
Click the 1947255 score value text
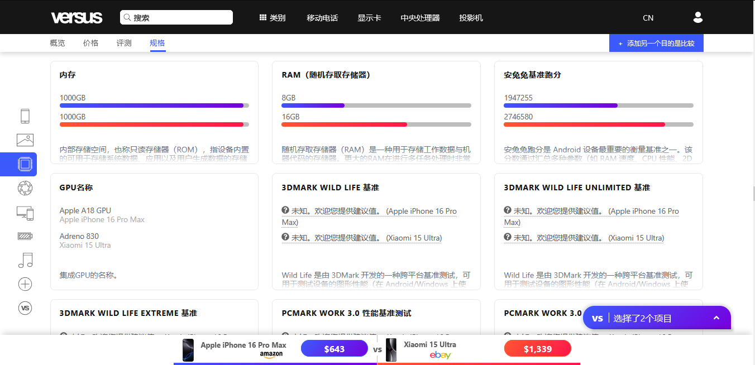518,98
